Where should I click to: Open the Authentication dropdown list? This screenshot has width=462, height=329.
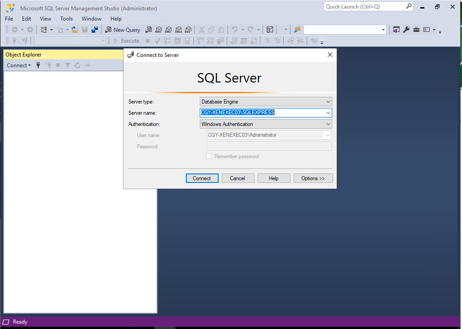(x=328, y=124)
